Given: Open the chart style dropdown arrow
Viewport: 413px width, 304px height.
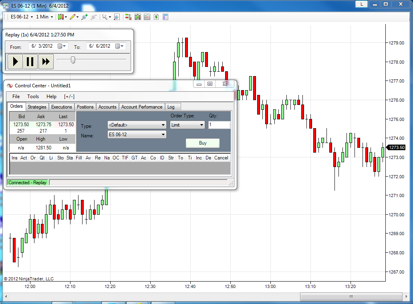Looking at the screenshot, I should click(x=66, y=17).
